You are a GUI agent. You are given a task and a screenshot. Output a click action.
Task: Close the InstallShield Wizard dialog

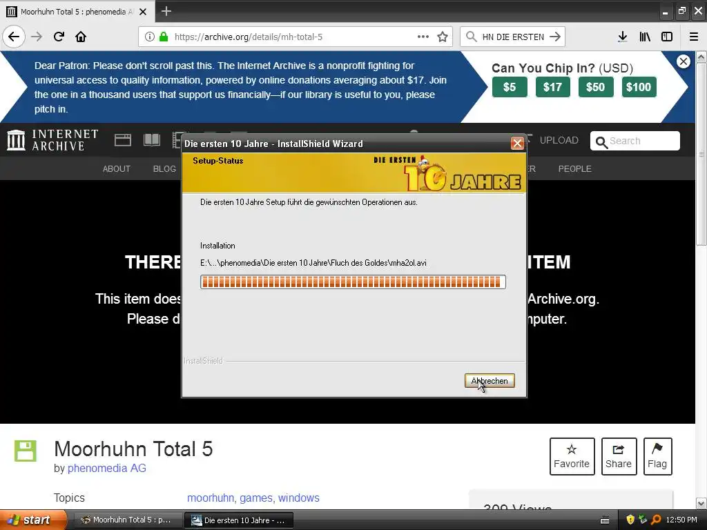point(517,144)
